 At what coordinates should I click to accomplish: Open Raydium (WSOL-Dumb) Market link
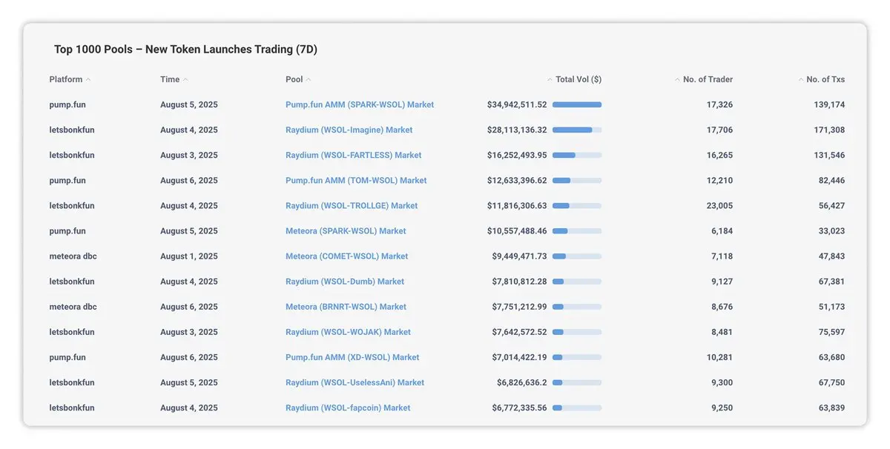click(345, 282)
